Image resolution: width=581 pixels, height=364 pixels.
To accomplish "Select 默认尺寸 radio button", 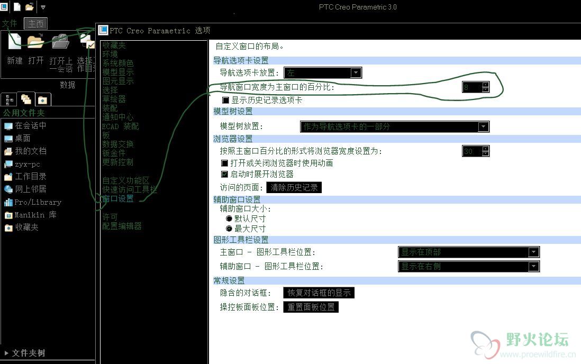I will tap(229, 219).
